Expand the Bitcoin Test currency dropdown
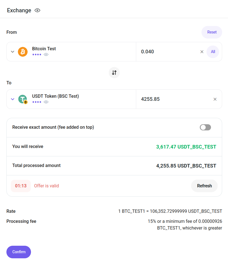 (13, 52)
